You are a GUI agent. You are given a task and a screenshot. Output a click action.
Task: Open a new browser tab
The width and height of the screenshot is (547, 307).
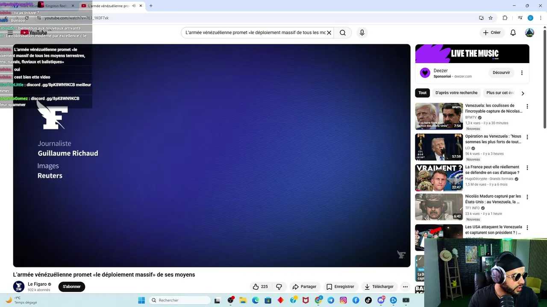(151, 6)
